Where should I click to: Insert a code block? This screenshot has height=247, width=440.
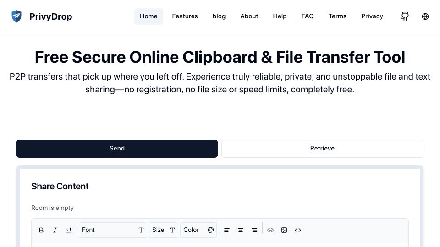click(x=298, y=230)
